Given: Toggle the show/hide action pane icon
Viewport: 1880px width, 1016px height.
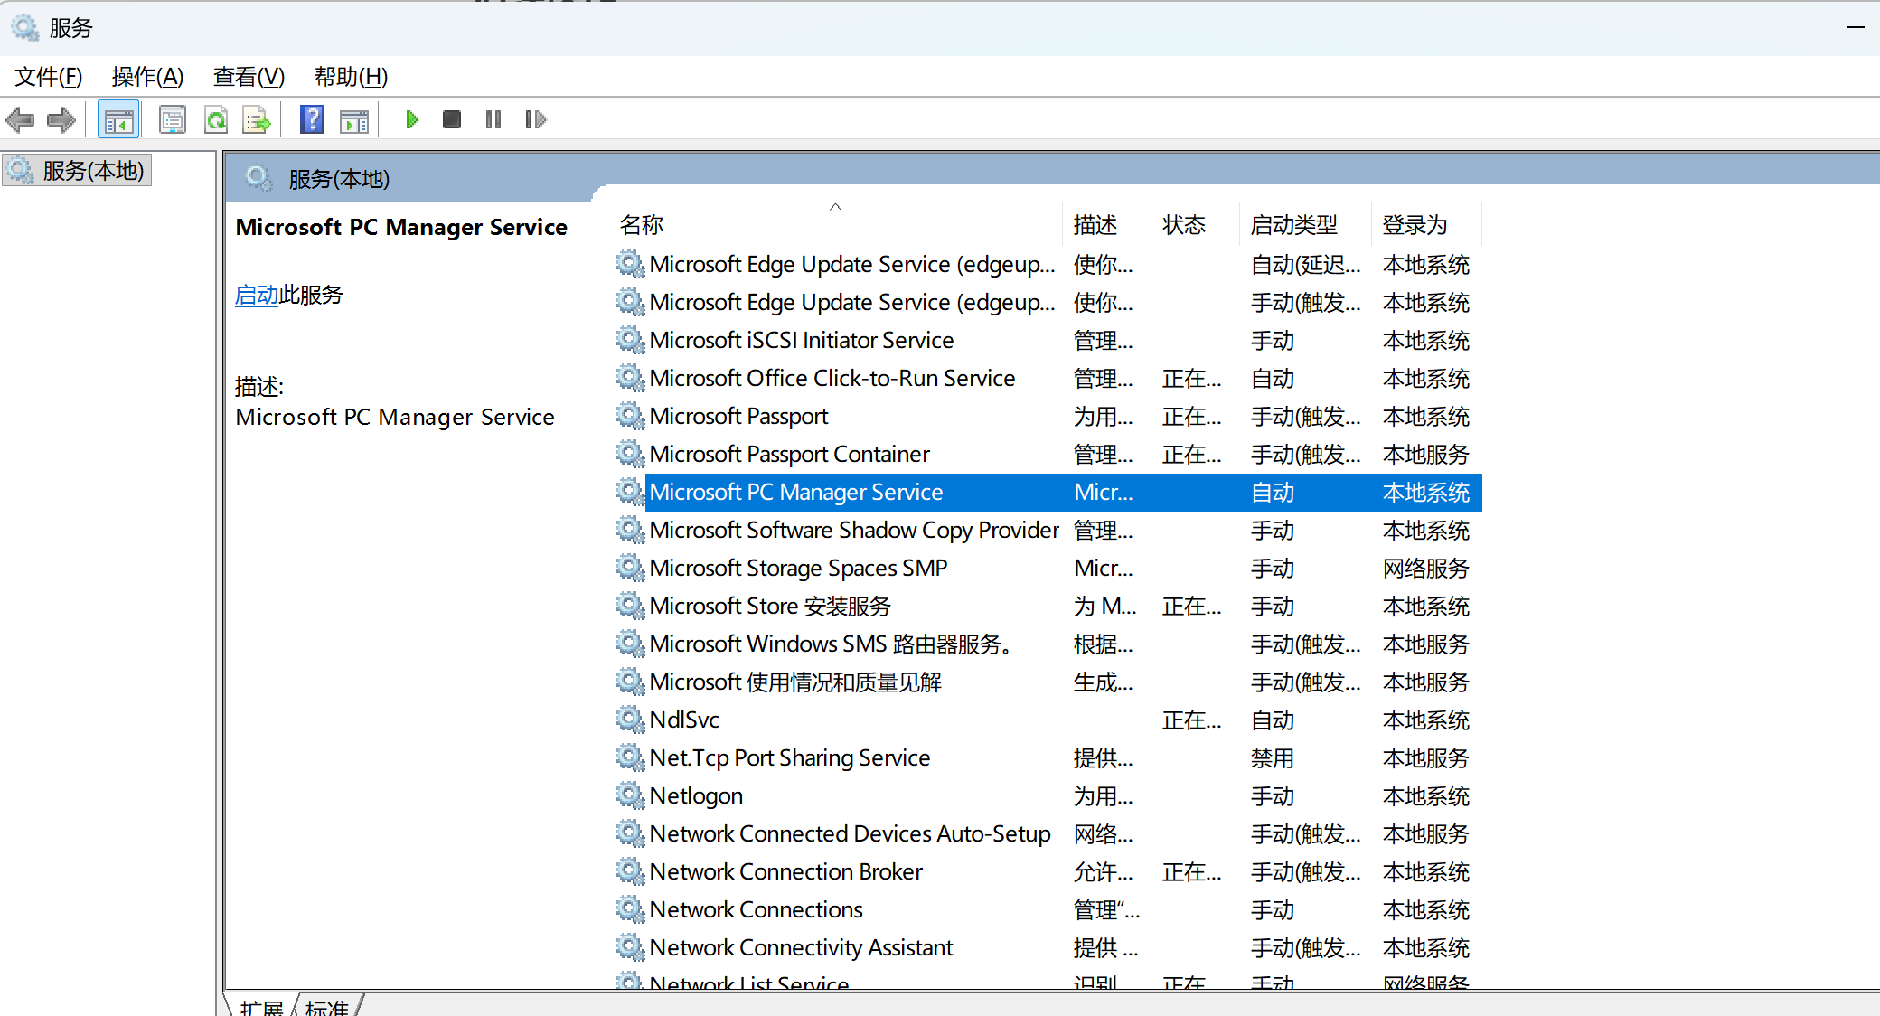Looking at the screenshot, I should click(354, 119).
